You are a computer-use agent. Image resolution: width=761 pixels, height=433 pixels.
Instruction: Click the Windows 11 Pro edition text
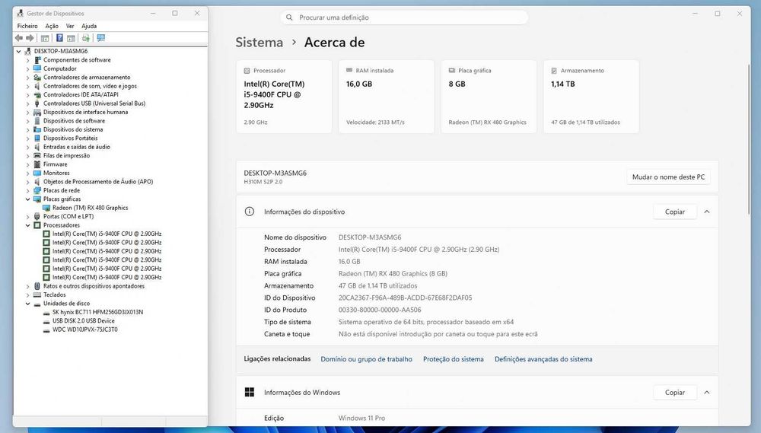point(361,419)
